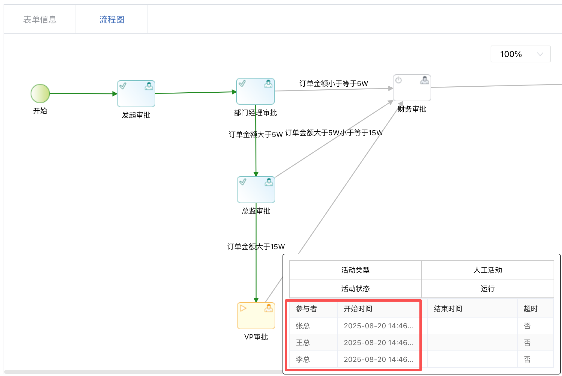This screenshot has height=376, width=562.
Task: Click power icon on 财务审批 node
Action: pyautogui.click(x=399, y=80)
